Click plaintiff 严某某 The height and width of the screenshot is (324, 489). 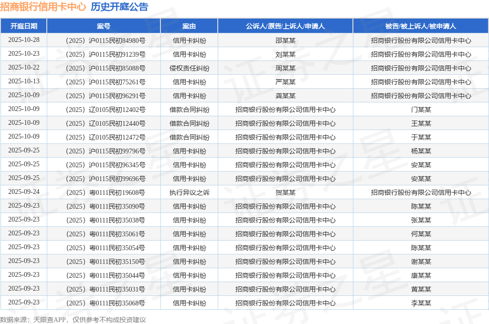[286, 82]
